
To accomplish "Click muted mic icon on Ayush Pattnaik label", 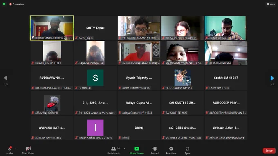I will (x=163, y=88).
